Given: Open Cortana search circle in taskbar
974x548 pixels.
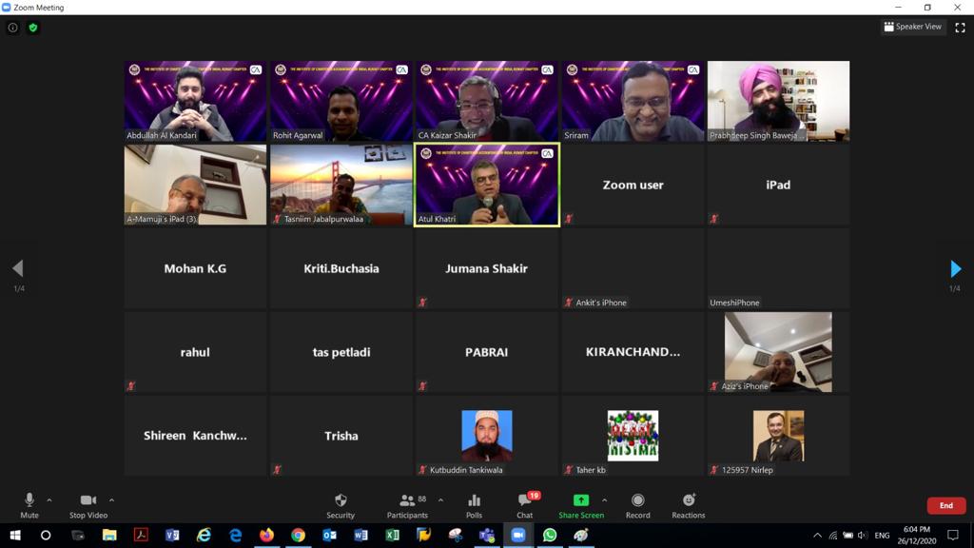Looking at the screenshot, I should [46, 535].
